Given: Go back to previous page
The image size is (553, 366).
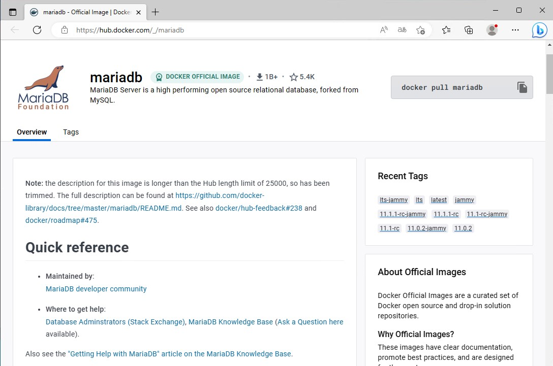Looking at the screenshot, I should point(14,30).
